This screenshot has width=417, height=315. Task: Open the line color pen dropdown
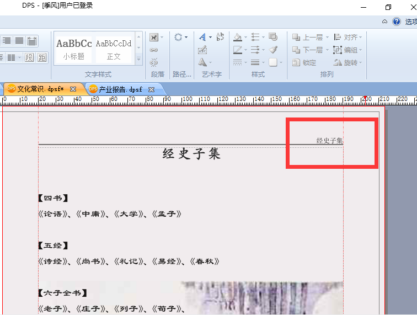pos(245,50)
